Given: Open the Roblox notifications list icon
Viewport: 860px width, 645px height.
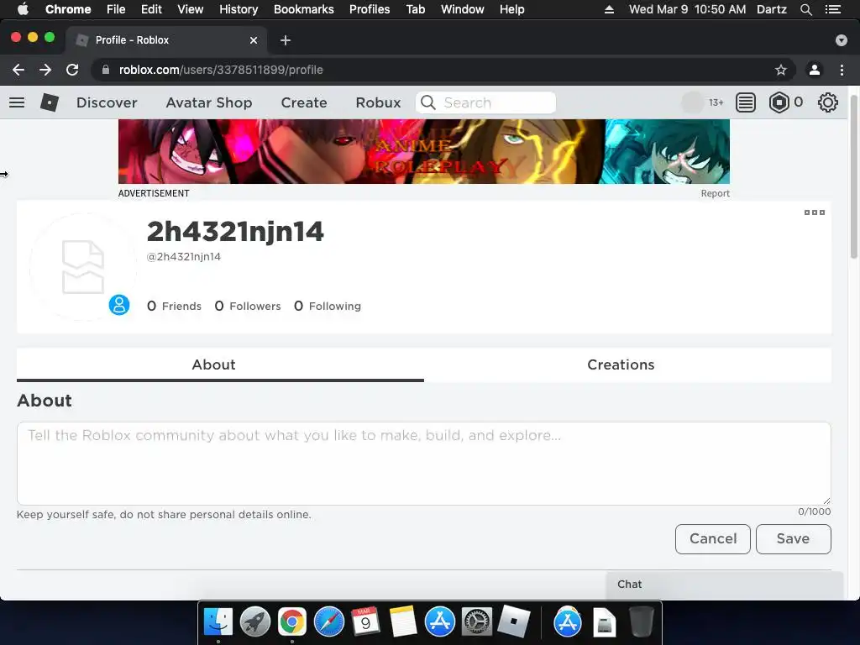Looking at the screenshot, I should 746,102.
